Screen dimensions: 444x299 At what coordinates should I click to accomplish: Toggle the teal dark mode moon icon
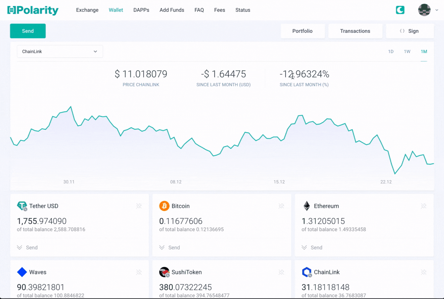(x=400, y=10)
